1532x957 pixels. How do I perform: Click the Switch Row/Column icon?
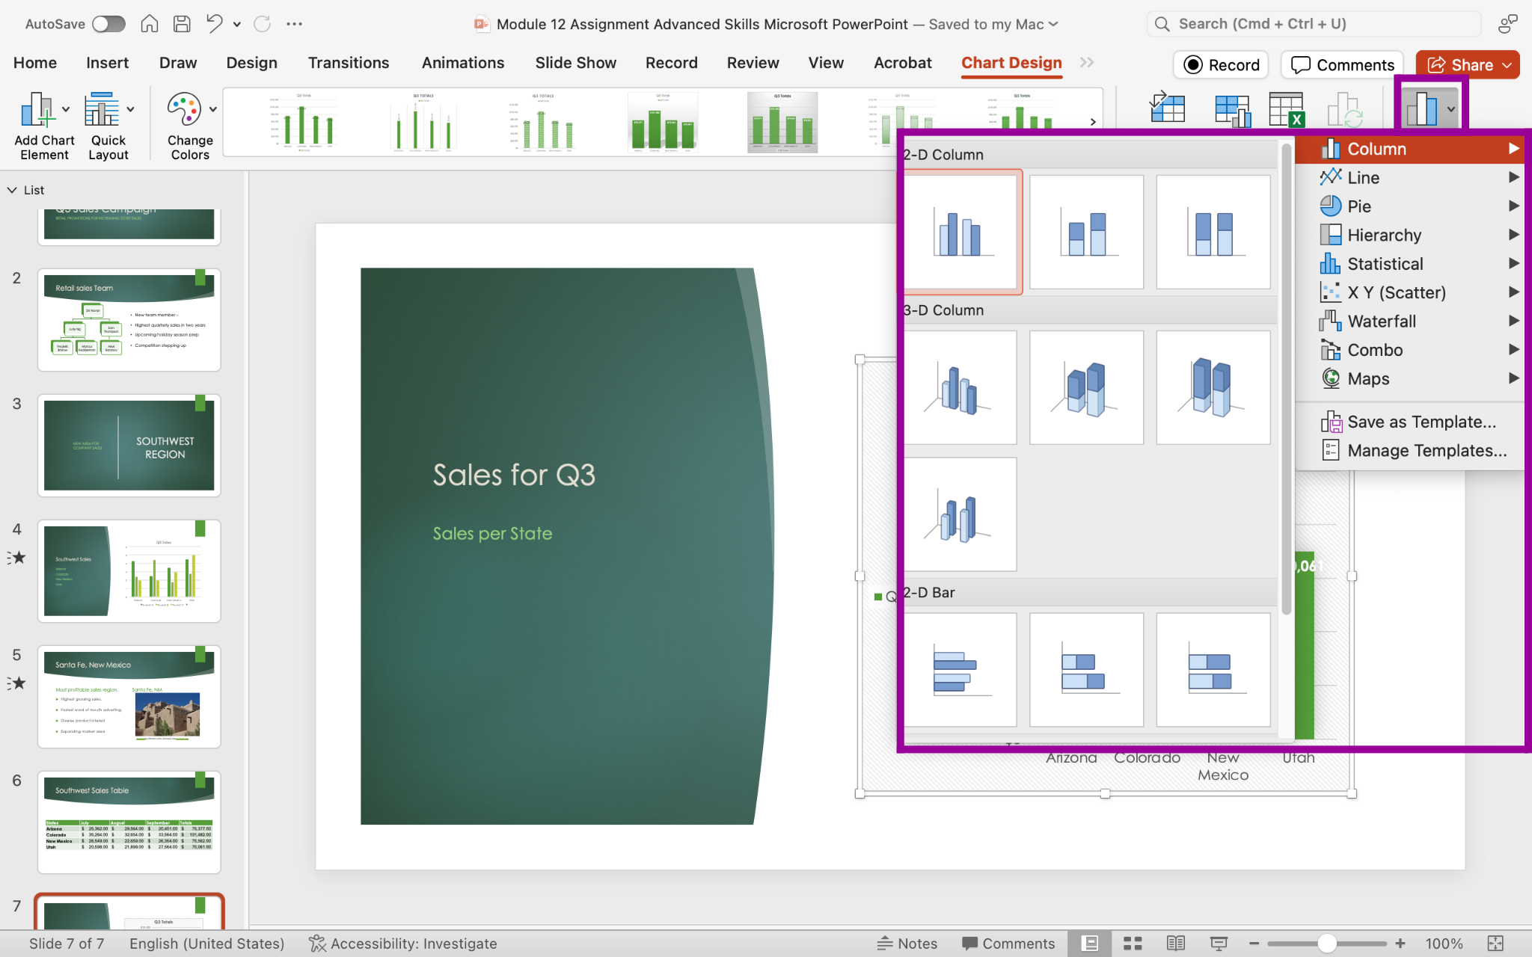coord(1168,108)
